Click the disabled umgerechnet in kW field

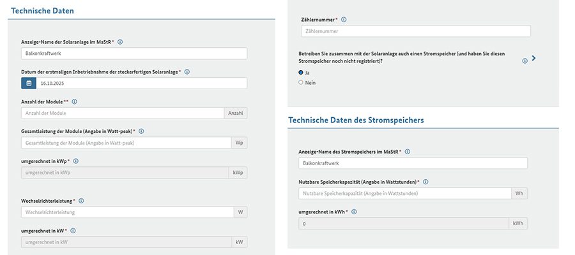coord(126,242)
